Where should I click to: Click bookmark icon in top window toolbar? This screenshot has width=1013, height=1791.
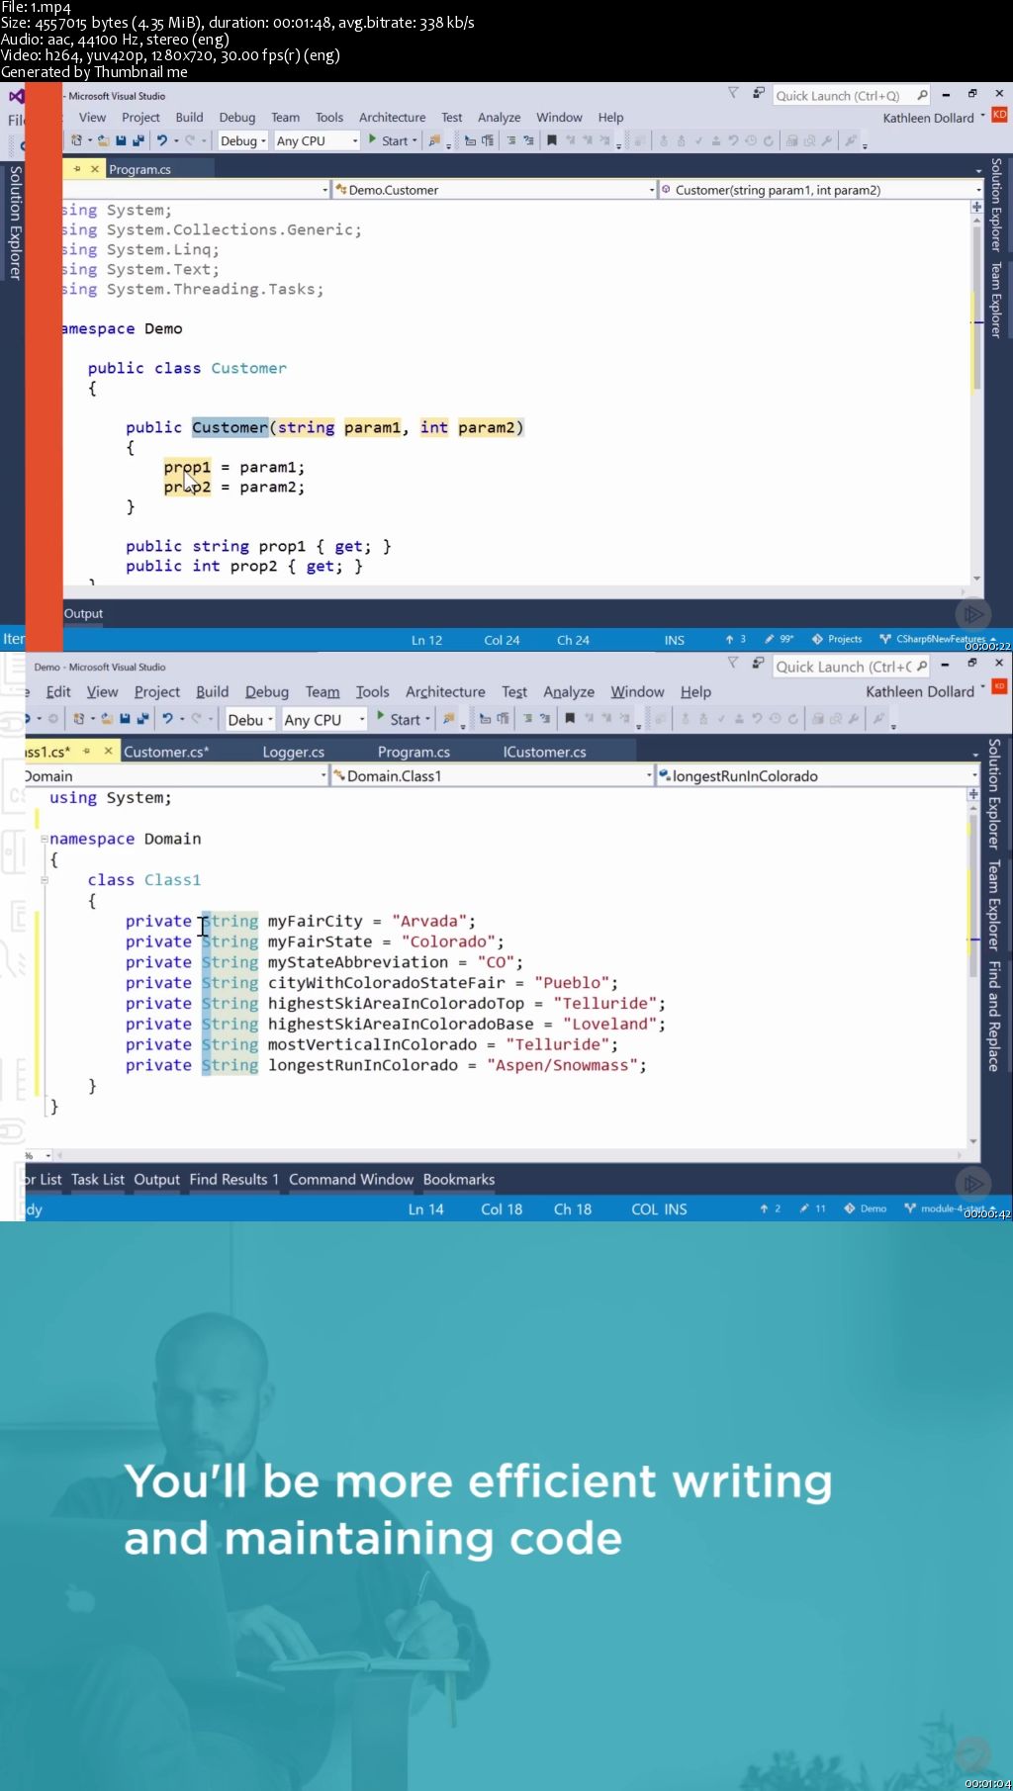tap(552, 140)
